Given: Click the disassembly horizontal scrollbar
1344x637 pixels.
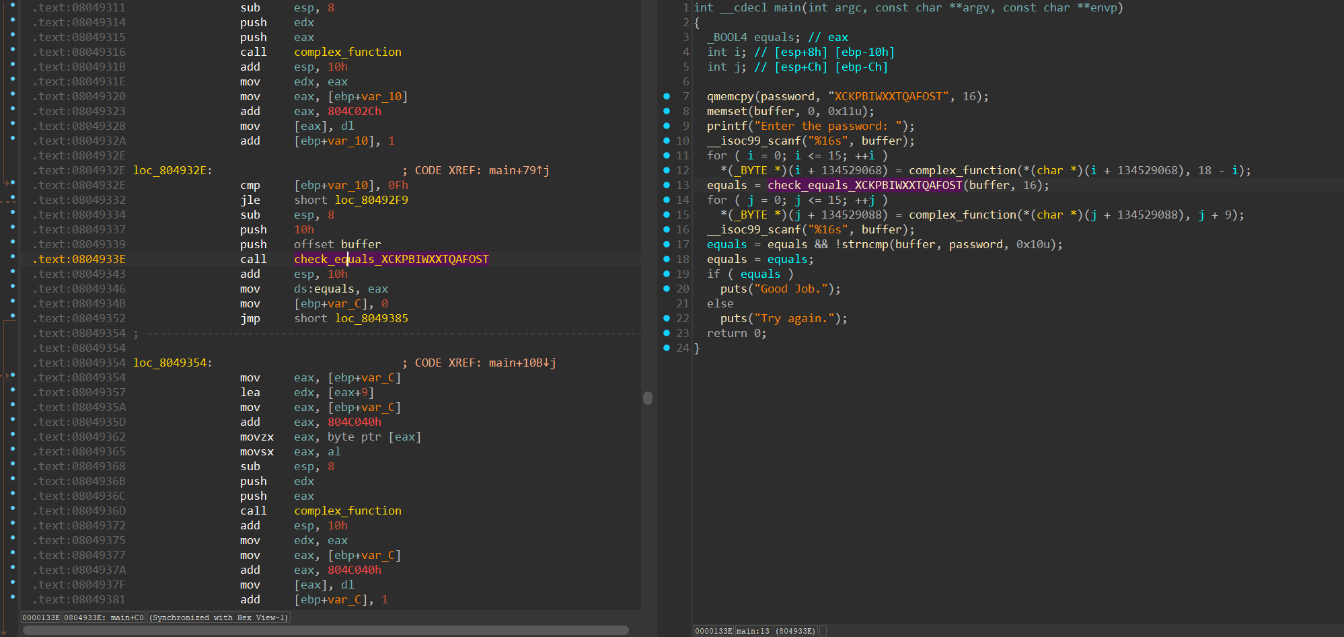Looking at the screenshot, I should [326, 630].
